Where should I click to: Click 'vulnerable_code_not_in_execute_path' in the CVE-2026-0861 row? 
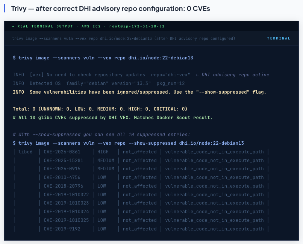click(x=214, y=152)
